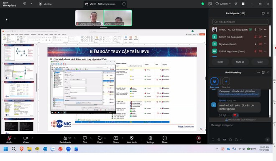Open the Chat icon in meeting toolbar
Screen dimensions: 276x161
coord(85,138)
